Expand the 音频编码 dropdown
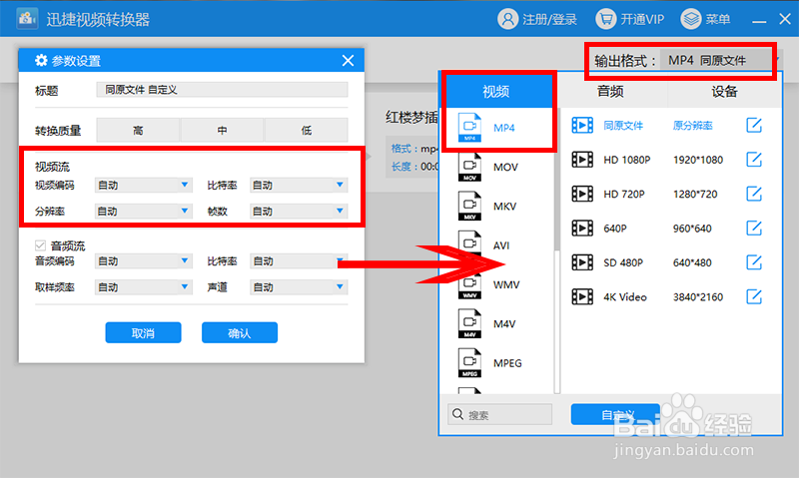Image resolution: width=799 pixels, height=478 pixels. pyautogui.click(x=144, y=261)
